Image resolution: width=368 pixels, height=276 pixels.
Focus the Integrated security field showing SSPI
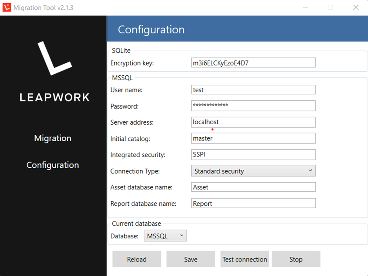pyautogui.click(x=253, y=154)
